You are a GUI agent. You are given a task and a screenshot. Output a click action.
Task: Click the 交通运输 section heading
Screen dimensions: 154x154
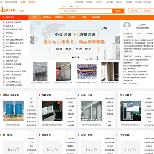click(124, 135)
